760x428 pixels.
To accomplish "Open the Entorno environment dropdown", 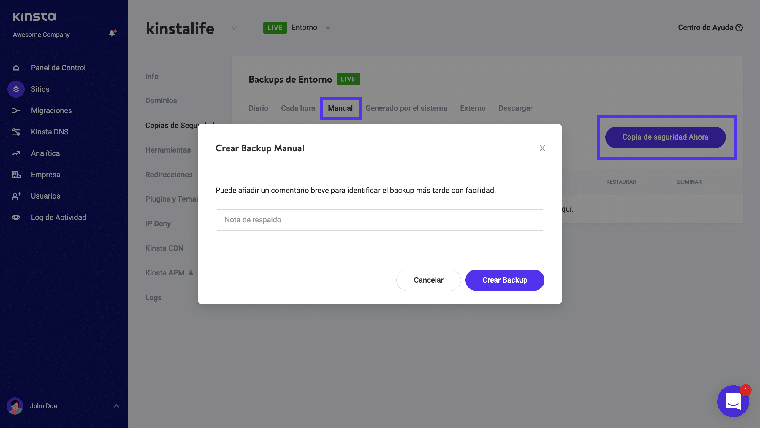I will click(328, 28).
